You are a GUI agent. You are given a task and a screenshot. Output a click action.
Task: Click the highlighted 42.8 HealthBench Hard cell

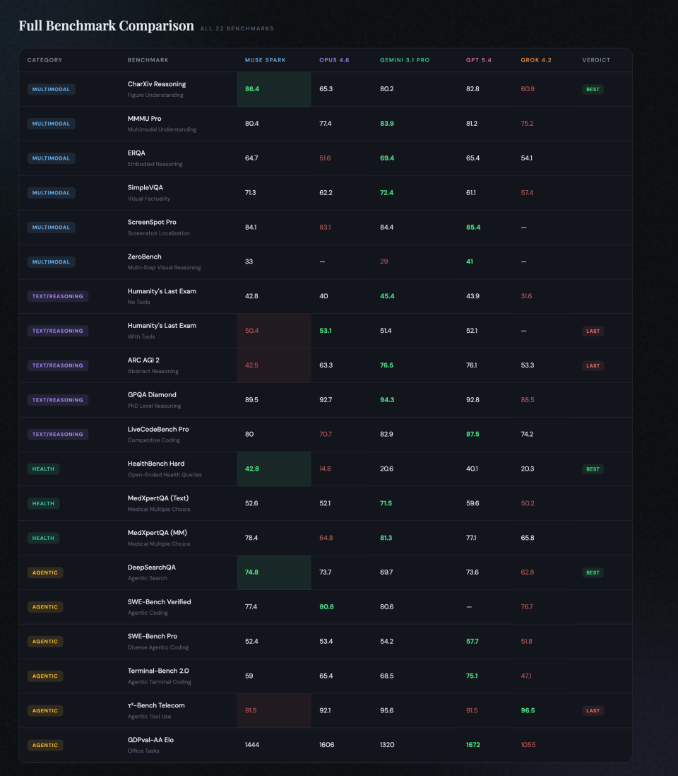[x=274, y=469]
